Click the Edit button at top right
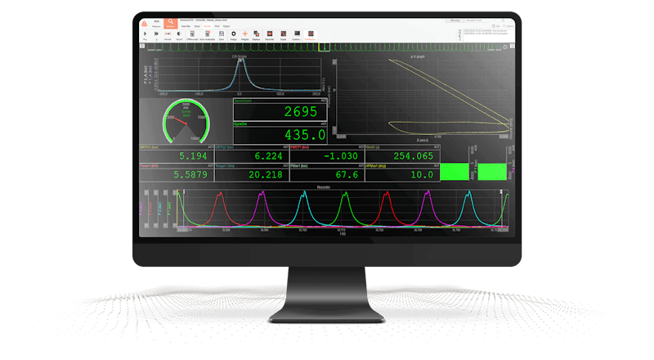654x360 pixels. pos(496,26)
